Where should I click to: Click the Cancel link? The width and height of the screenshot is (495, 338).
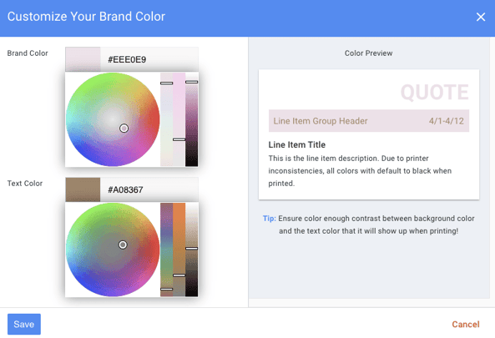[465, 324]
